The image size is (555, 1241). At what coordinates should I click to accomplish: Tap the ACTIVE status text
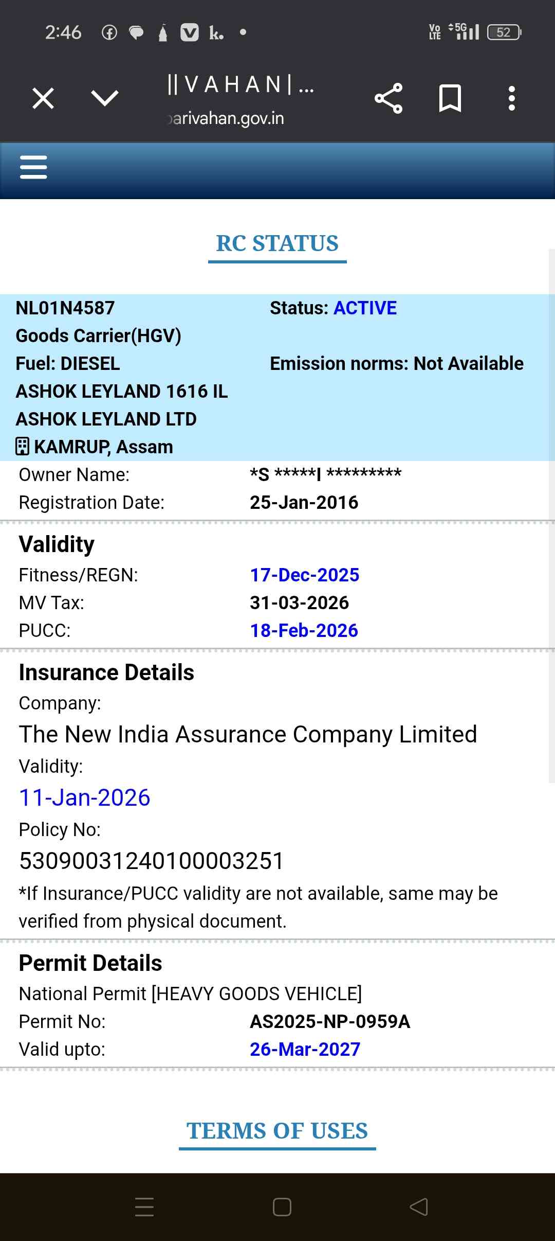[365, 308]
